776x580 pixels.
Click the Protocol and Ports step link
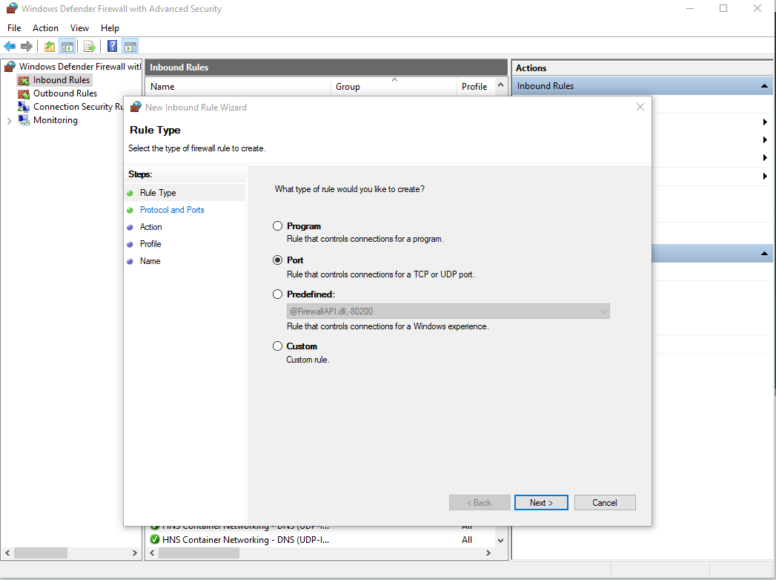(172, 210)
